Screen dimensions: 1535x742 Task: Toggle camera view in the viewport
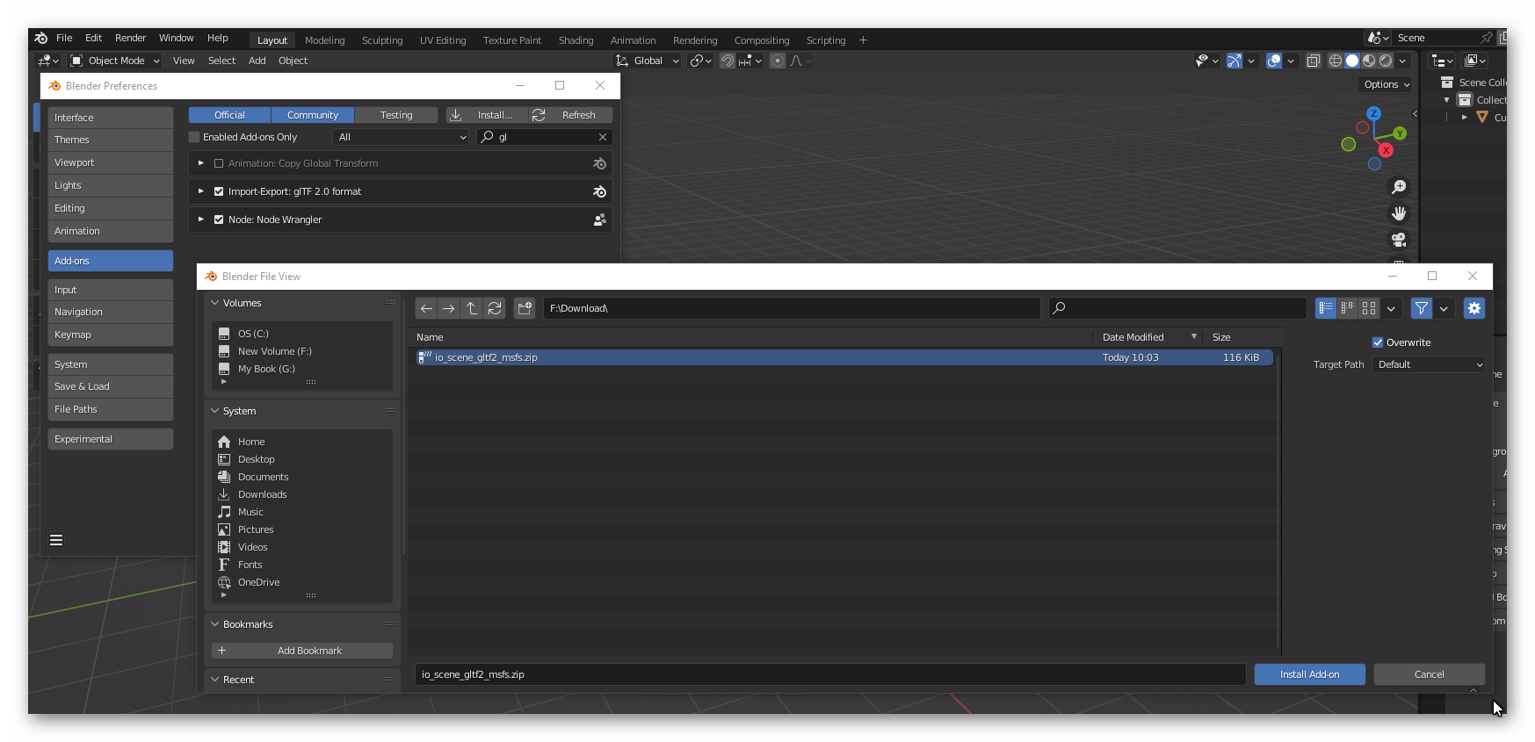(1399, 240)
